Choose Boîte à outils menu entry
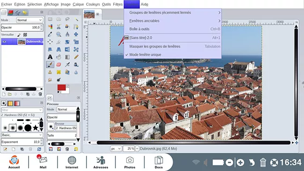This screenshot has height=171, width=304. 173,29
